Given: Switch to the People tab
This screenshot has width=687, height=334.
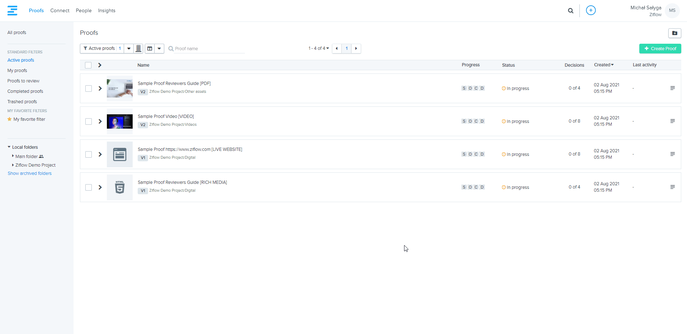Looking at the screenshot, I should click(84, 11).
